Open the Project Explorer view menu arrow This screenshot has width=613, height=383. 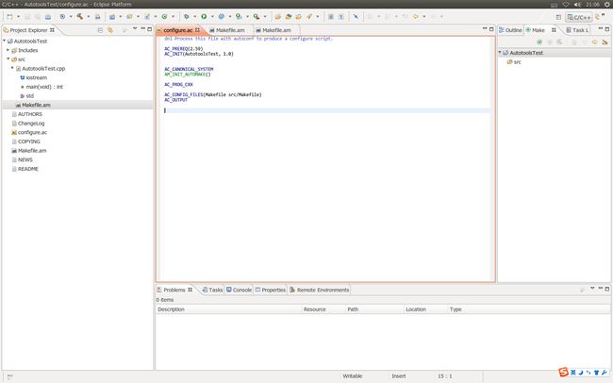pyautogui.click(x=135, y=29)
